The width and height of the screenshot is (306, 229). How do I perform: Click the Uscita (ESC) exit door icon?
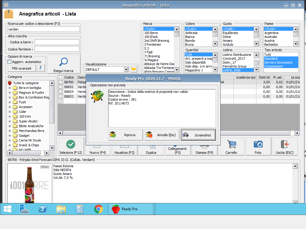(x=285, y=144)
